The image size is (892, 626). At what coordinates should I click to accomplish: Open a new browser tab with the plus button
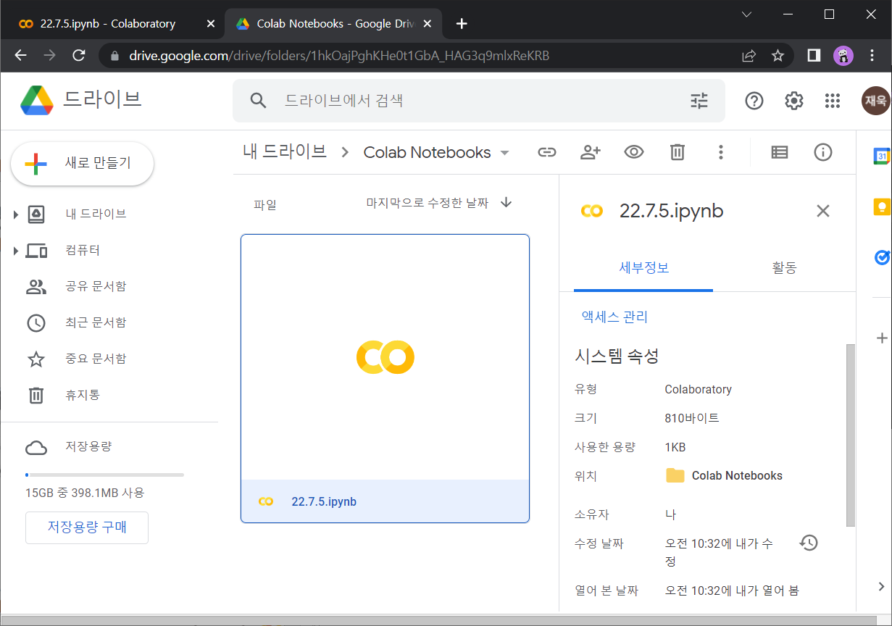(x=462, y=24)
